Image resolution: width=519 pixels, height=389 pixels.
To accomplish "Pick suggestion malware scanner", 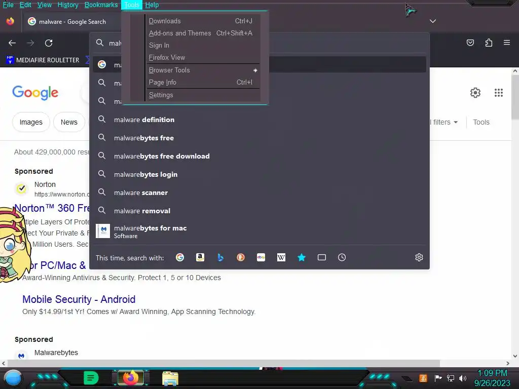I will tap(259, 192).
